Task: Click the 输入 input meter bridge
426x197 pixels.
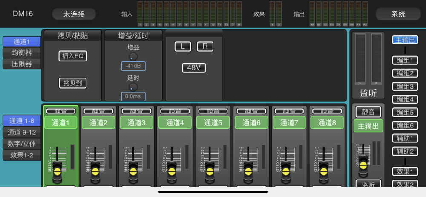Action: click(190, 14)
